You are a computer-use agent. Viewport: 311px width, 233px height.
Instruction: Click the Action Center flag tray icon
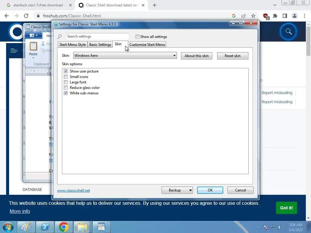[266, 228]
